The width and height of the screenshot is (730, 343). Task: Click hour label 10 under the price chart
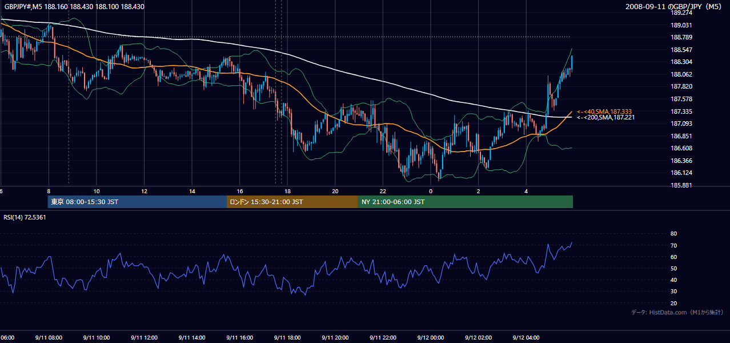tap(97, 191)
